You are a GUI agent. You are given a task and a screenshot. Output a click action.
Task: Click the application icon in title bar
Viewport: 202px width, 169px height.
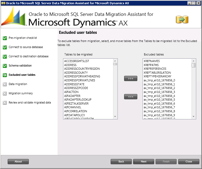(3, 3)
